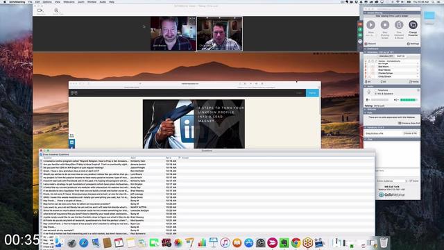This screenshot has height=250, width=444.
Task: Open the Options menu in menu bar
Action: pyautogui.click(x=47, y=1)
